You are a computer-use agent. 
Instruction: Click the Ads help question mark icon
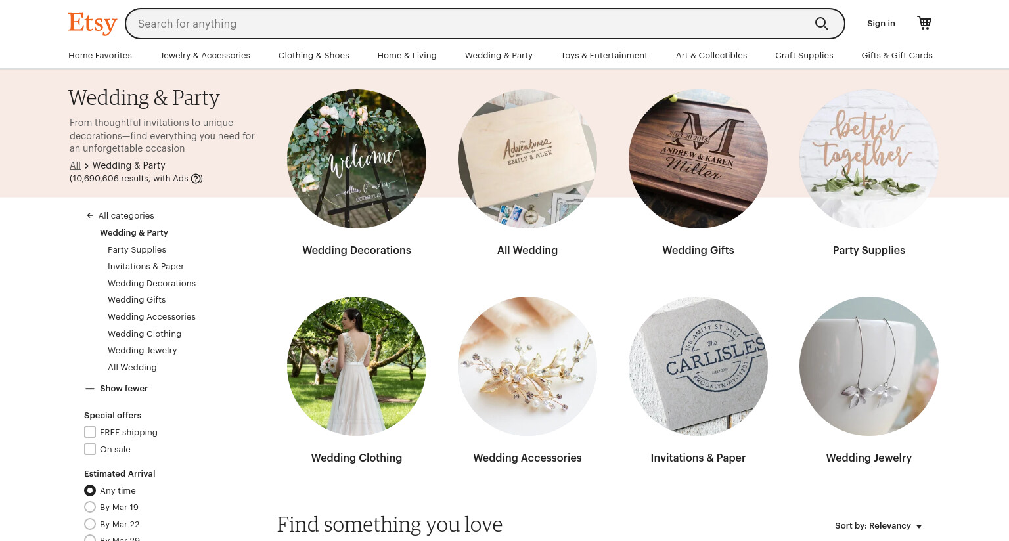196,179
